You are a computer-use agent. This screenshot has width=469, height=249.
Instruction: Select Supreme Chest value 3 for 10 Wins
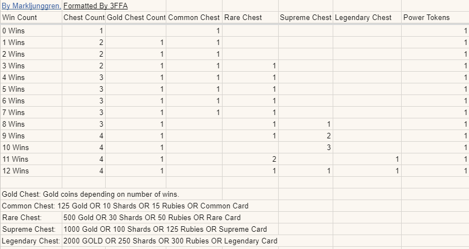(328, 147)
